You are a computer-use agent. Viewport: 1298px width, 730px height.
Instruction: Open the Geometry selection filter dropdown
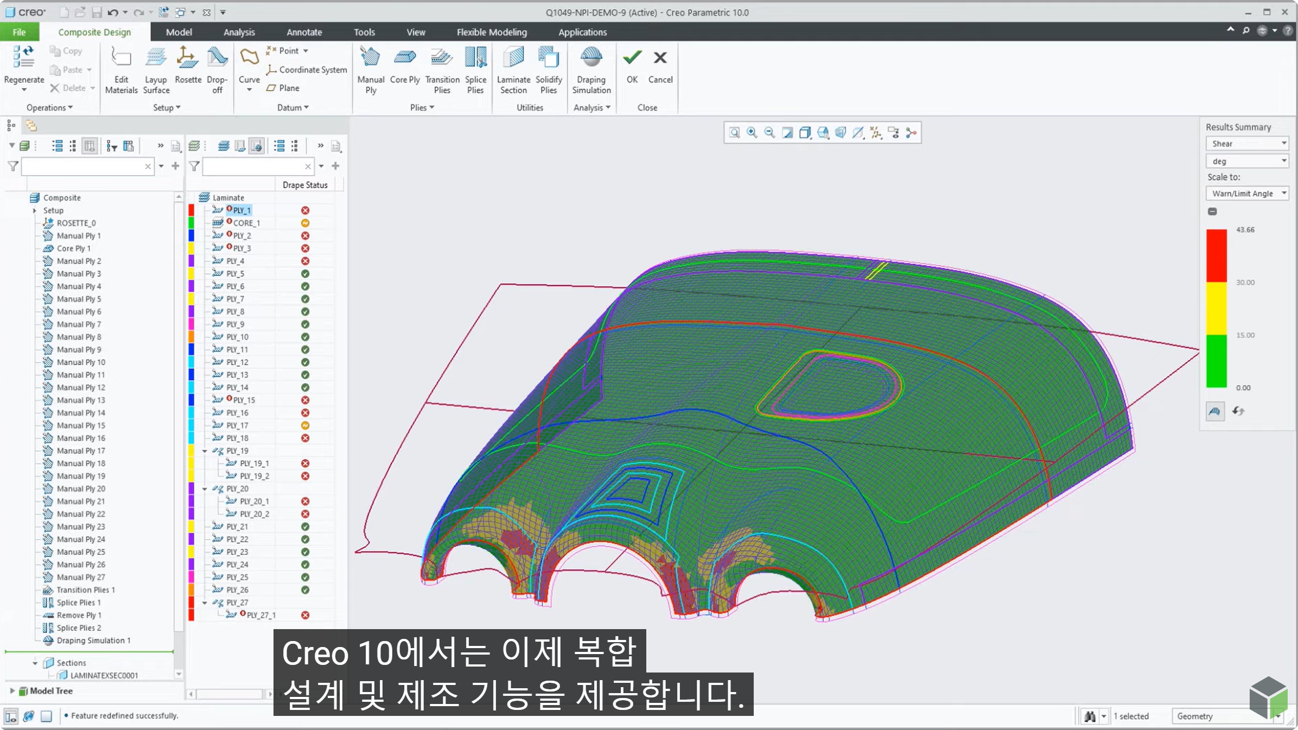tap(1229, 716)
